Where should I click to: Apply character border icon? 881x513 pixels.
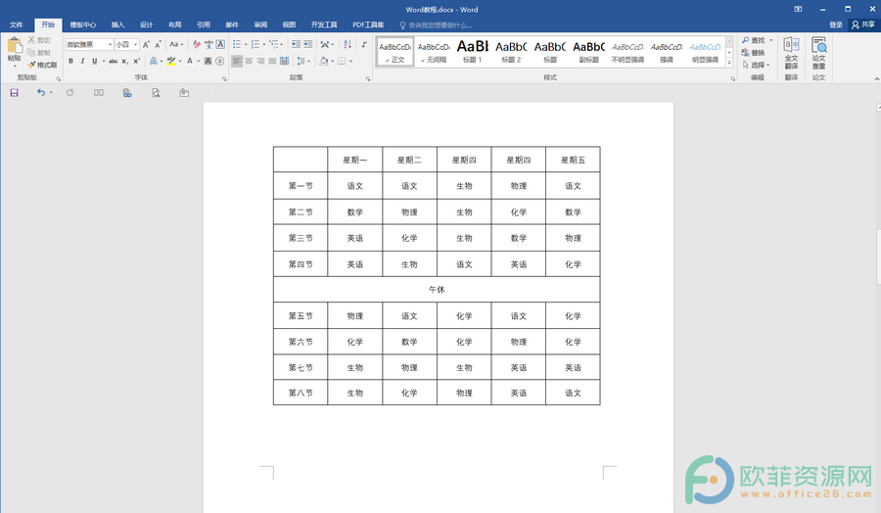[x=220, y=44]
